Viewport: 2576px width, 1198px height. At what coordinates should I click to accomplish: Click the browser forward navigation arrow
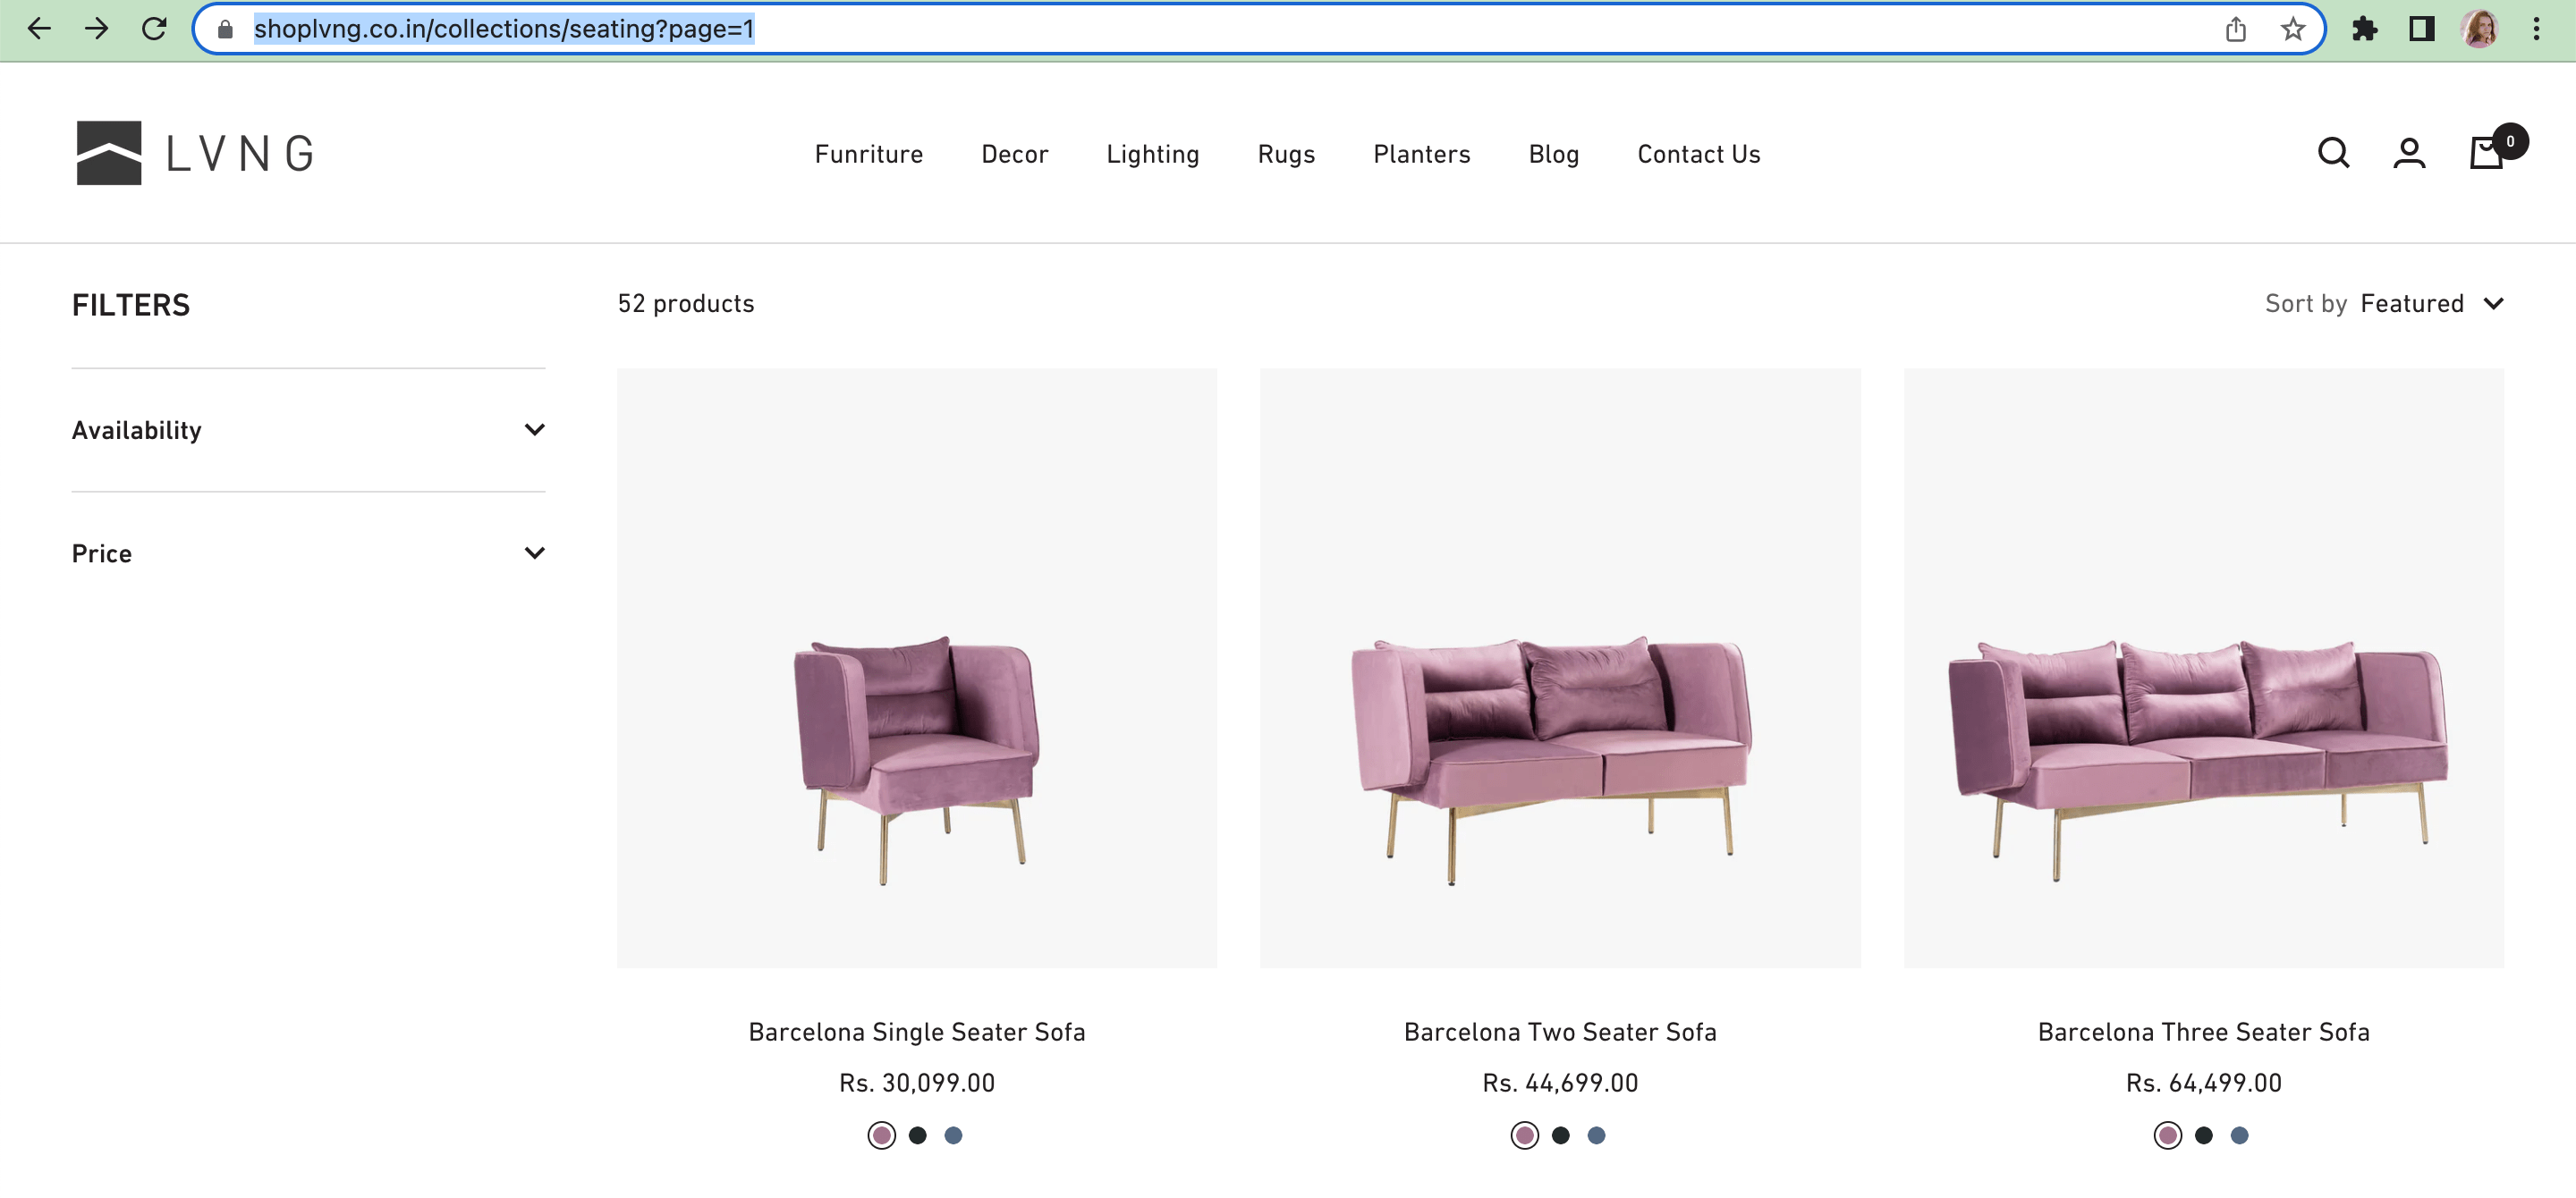pos(97,28)
